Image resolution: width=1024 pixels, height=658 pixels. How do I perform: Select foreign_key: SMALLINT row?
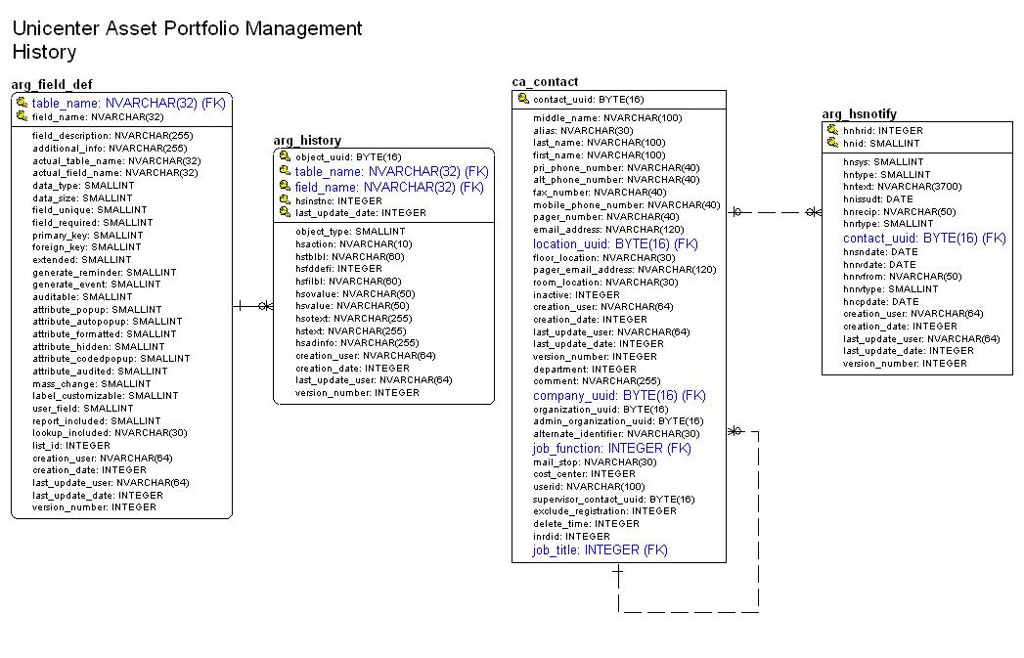click(87, 246)
